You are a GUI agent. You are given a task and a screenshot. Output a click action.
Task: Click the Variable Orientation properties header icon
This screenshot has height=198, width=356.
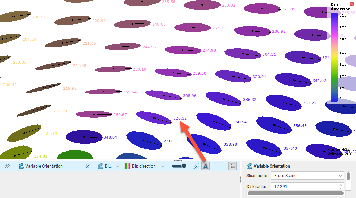point(250,166)
